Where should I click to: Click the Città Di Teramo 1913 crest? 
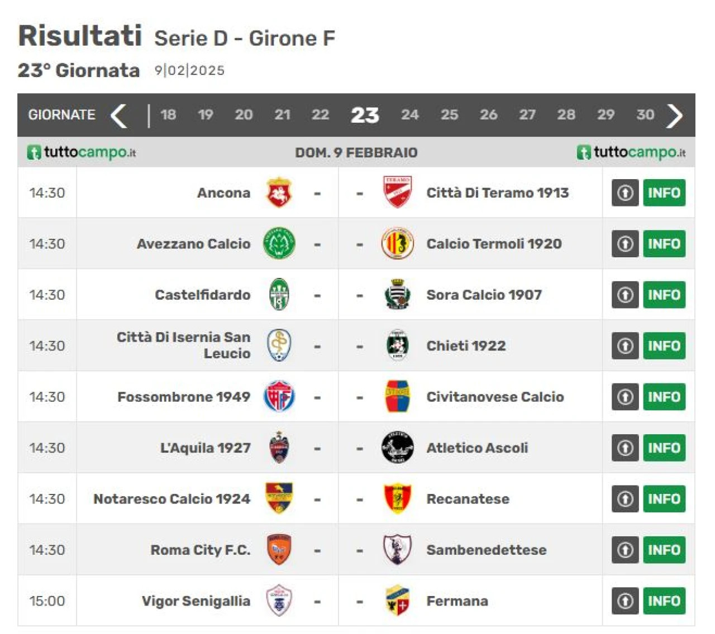click(x=397, y=192)
